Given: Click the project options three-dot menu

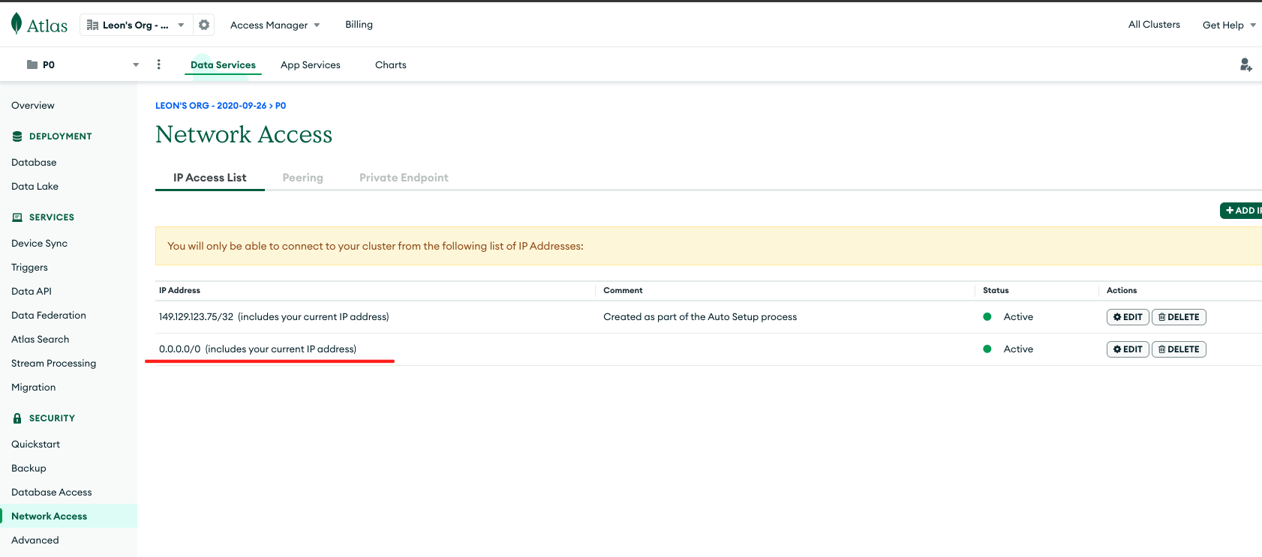Looking at the screenshot, I should coord(158,64).
